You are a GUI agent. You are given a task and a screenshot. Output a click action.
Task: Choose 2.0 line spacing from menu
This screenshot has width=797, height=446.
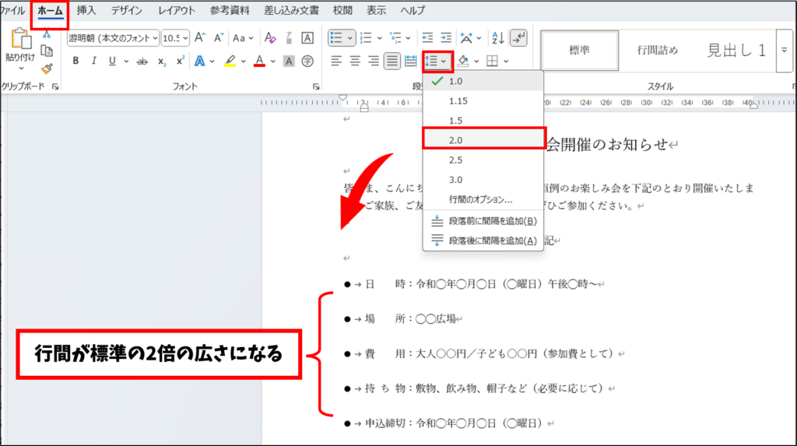[x=455, y=139]
